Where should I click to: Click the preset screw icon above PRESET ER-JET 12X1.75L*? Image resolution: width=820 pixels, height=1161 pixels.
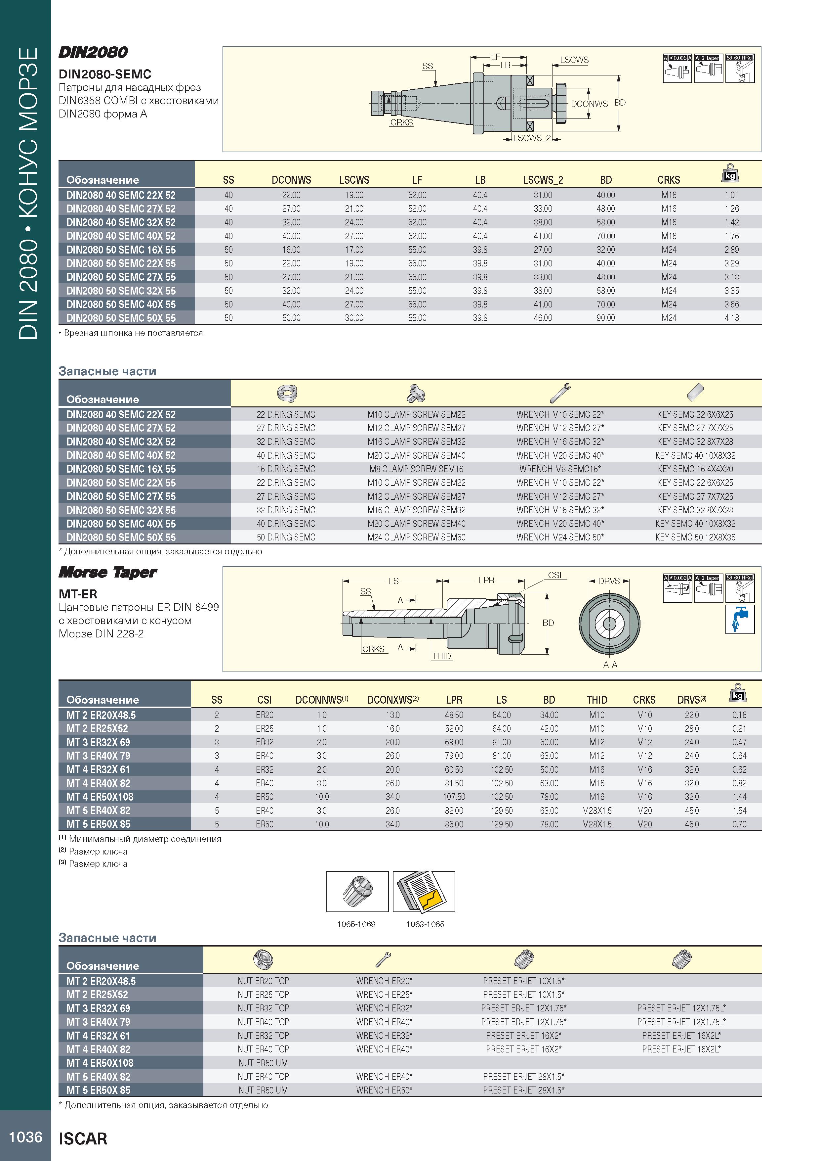(681, 959)
